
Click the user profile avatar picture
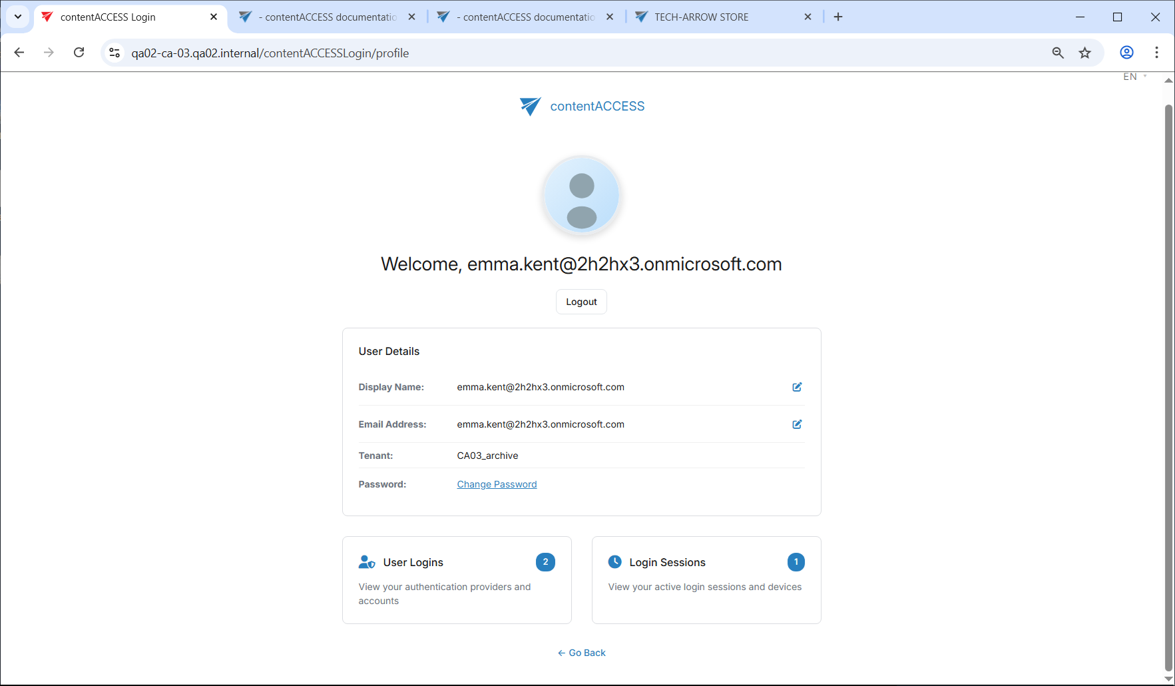[582, 196]
